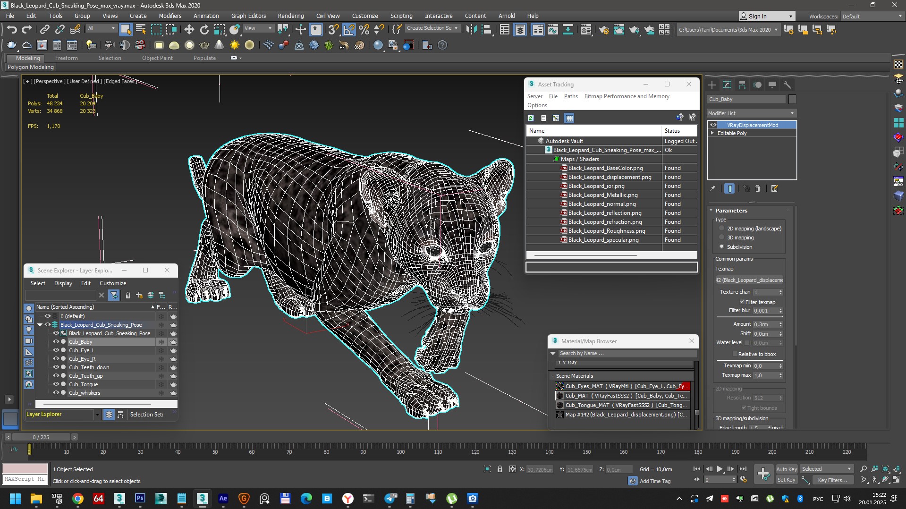Screen dimensions: 906x509
Task: Toggle visibility eye of Cub_whiskers
Action: pyautogui.click(x=56, y=393)
